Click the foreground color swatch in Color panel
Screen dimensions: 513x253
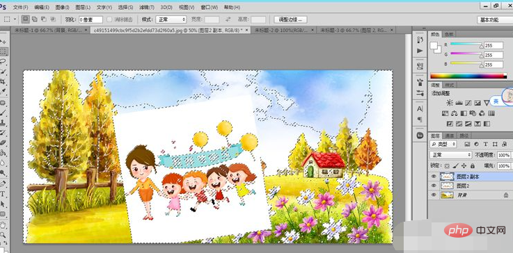[x=434, y=45]
